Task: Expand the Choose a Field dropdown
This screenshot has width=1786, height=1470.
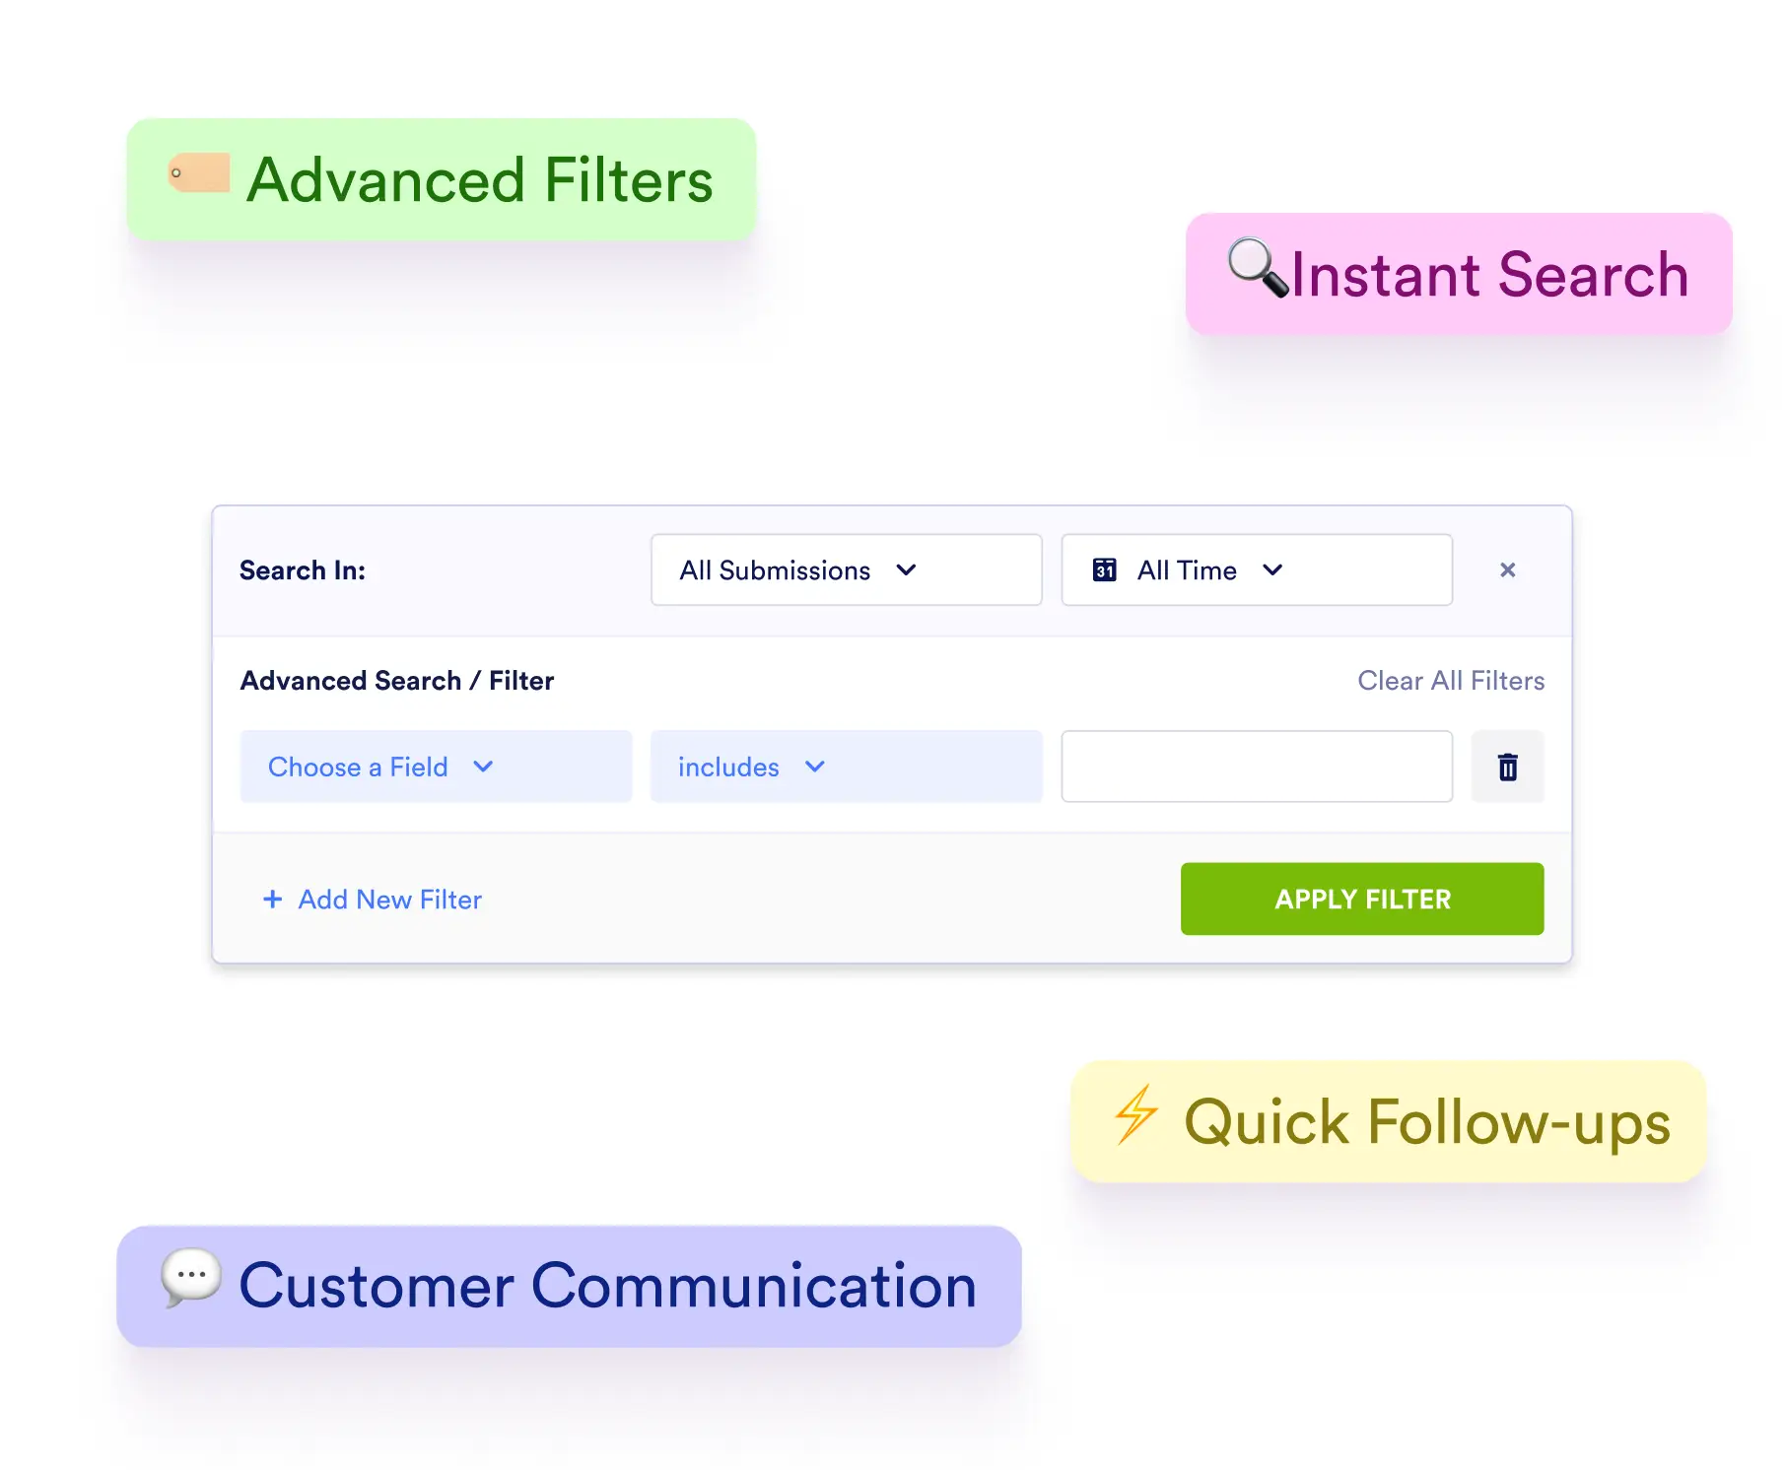Action: (x=436, y=767)
